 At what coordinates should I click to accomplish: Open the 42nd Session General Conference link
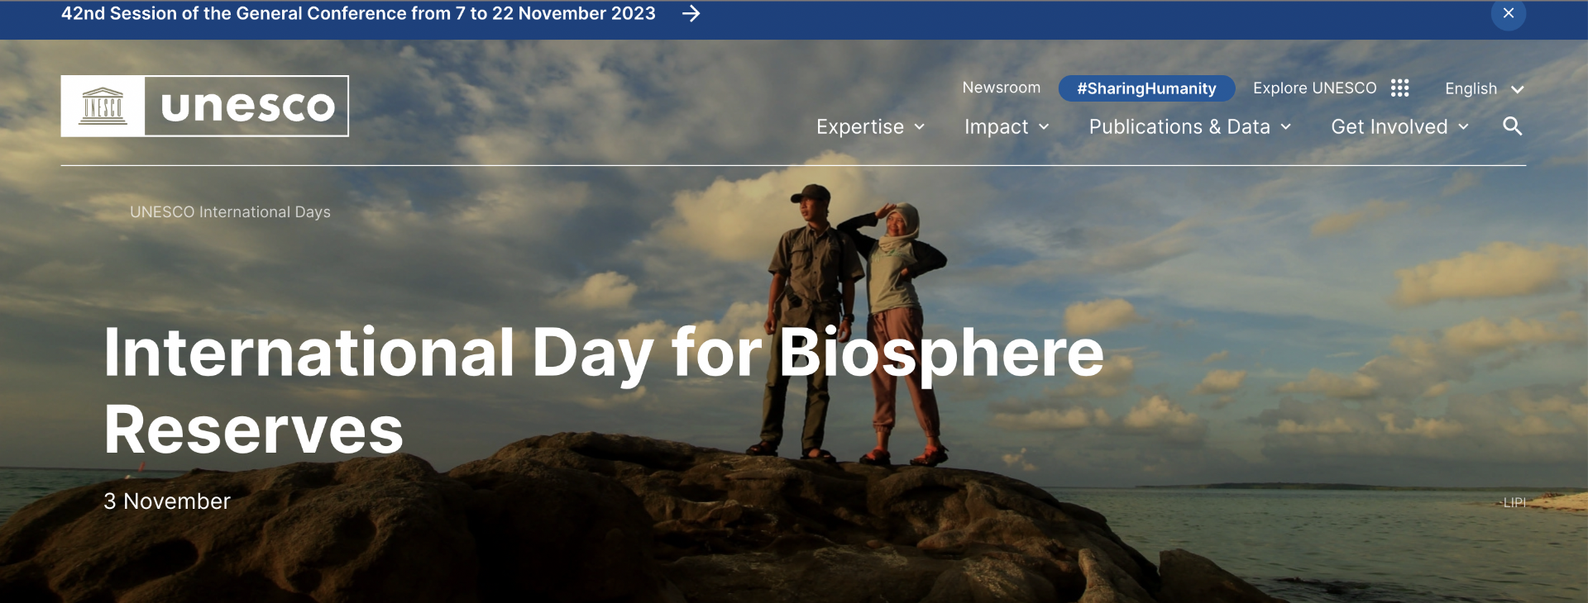(358, 14)
